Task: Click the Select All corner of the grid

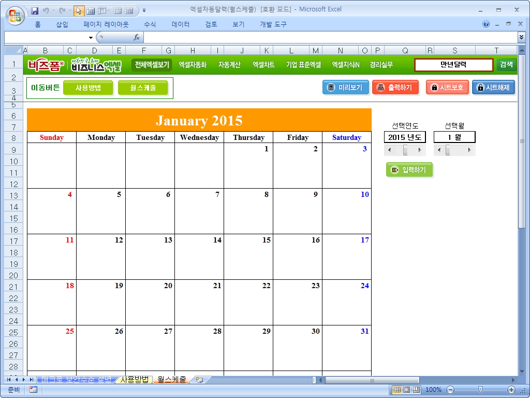Action: click(13, 50)
